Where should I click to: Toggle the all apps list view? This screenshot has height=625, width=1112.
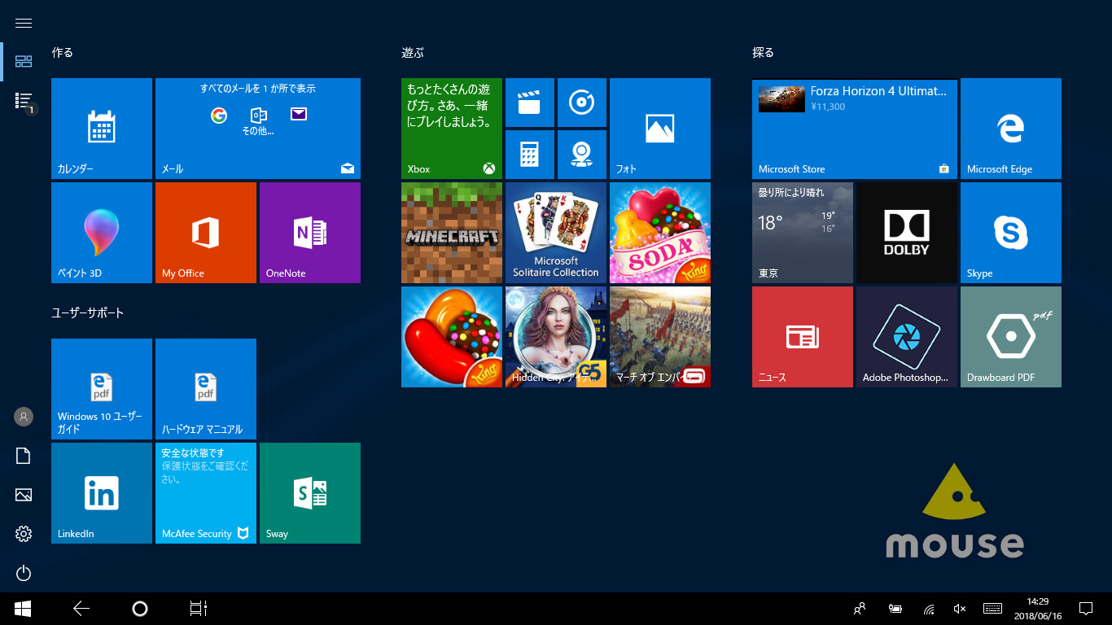(23, 101)
